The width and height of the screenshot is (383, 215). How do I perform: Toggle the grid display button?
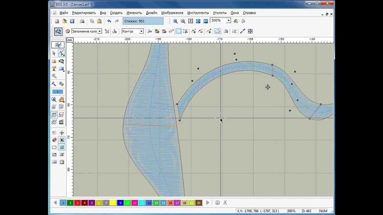(x=62, y=147)
